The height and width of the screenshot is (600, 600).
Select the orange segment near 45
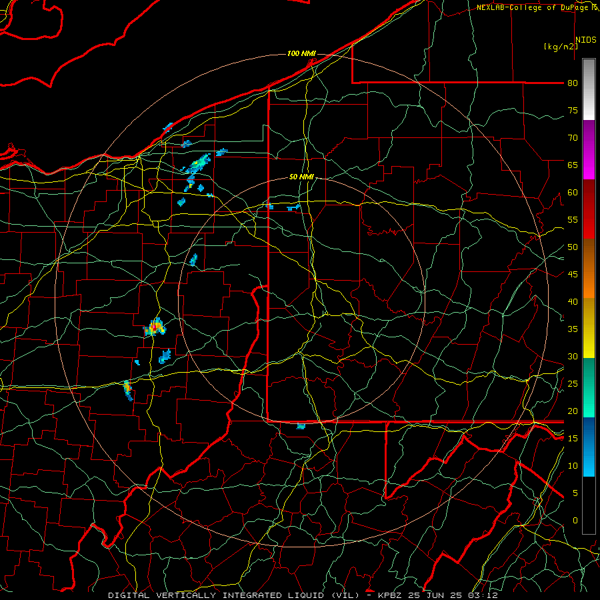[589, 283]
